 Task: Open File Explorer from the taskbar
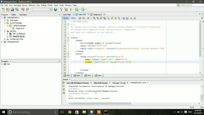point(84,112)
